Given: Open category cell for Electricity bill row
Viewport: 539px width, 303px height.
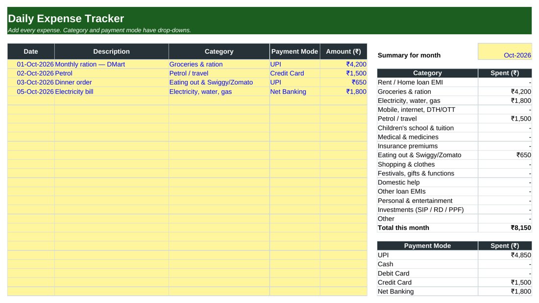Looking at the screenshot, I should (219, 92).
